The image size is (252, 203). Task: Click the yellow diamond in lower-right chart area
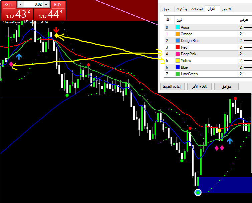click(219, 131)
